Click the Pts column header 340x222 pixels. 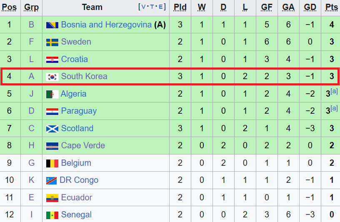point(332,7)
